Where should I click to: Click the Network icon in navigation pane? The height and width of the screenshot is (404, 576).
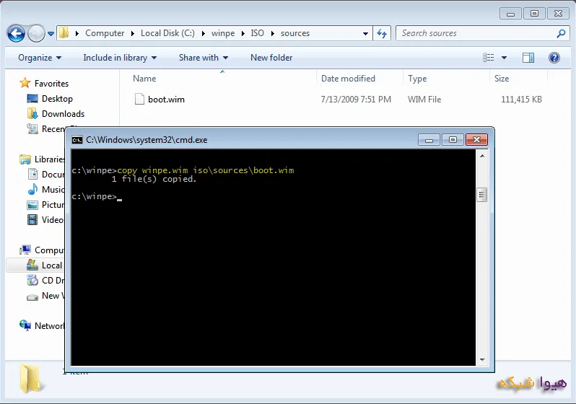pos(25,325)
